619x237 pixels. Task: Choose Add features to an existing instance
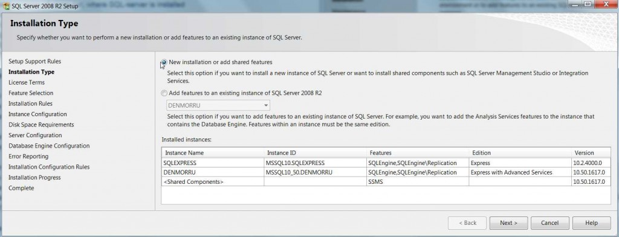click(x=164, y=94)
